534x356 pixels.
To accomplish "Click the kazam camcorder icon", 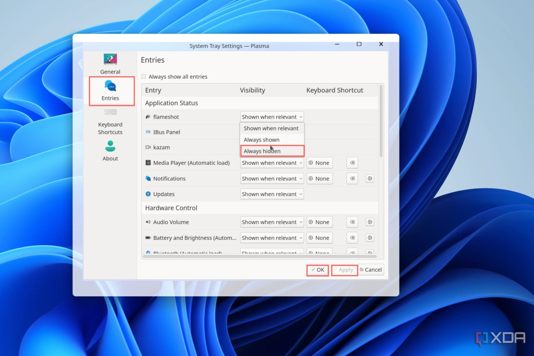I will 148,147.
